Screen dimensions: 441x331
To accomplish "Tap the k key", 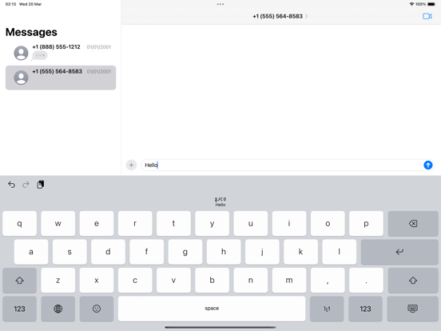I will 300,252.
